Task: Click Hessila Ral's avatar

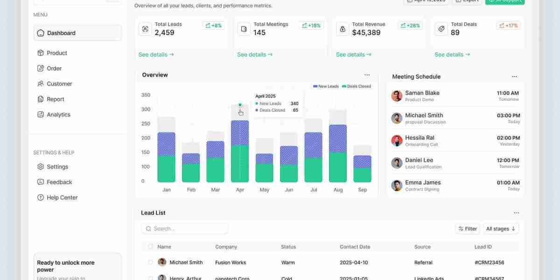Action: coord(397,140)
